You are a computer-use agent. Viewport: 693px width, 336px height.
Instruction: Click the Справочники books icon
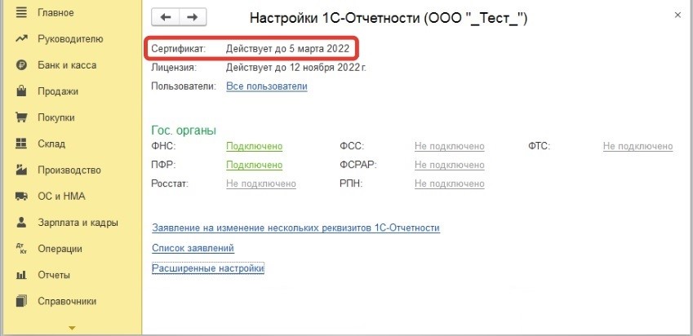coord(21,301)
